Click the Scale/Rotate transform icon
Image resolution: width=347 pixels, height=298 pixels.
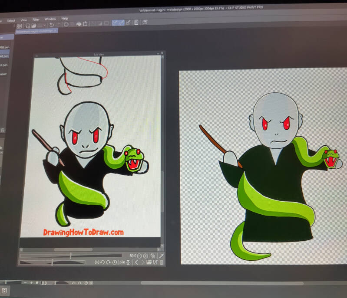(85, 24)
